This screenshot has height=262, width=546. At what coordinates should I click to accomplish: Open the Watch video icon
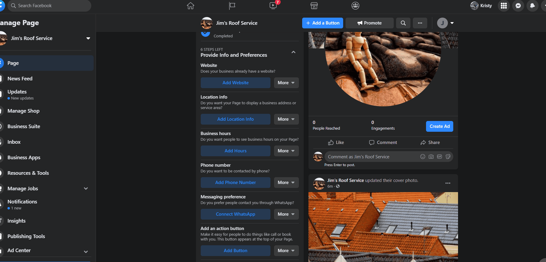273,6
